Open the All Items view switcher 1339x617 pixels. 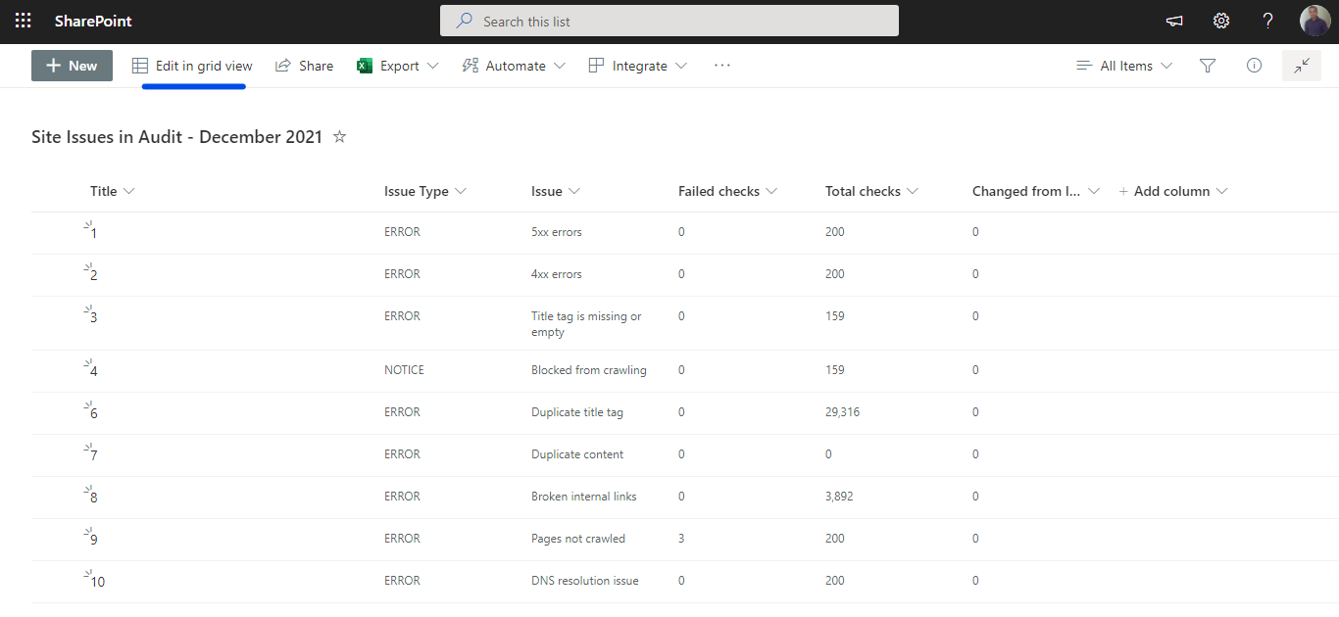coord(1124,66)
